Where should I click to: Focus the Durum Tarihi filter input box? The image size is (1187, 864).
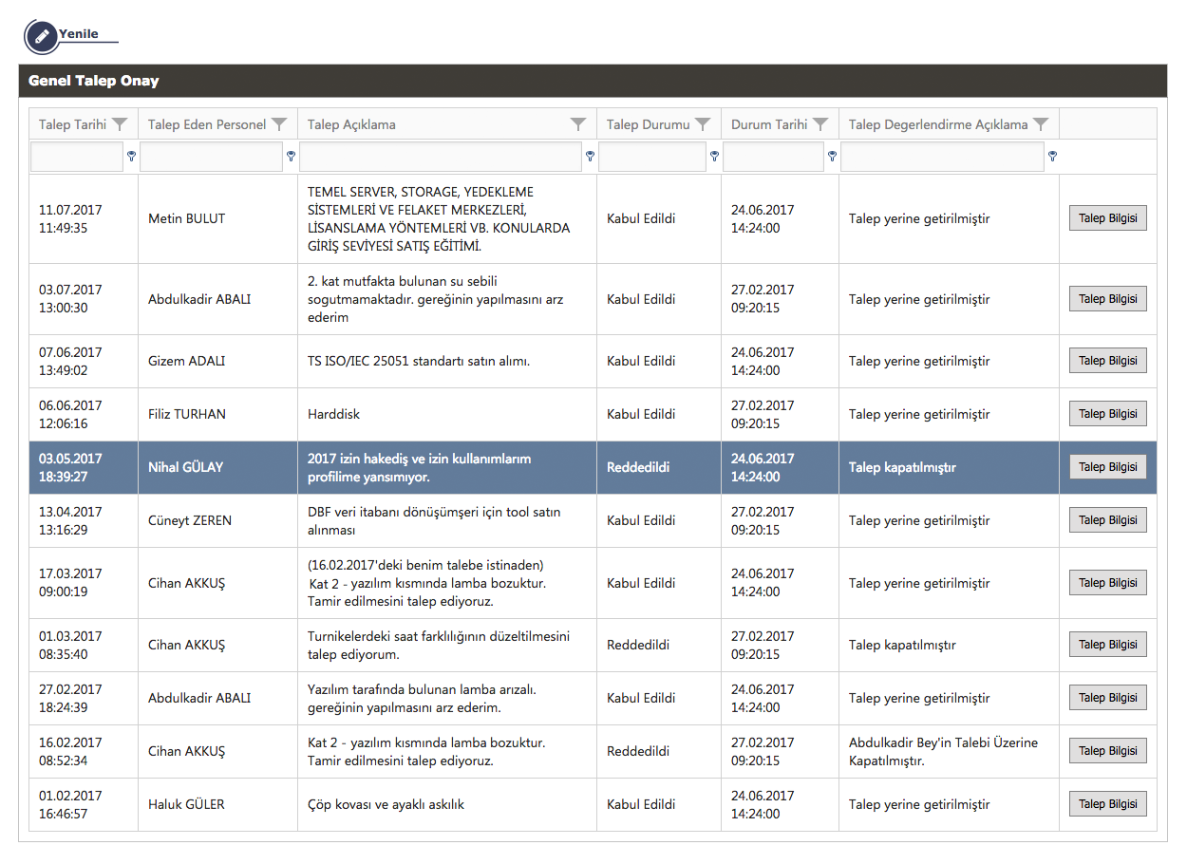point(773,157)
